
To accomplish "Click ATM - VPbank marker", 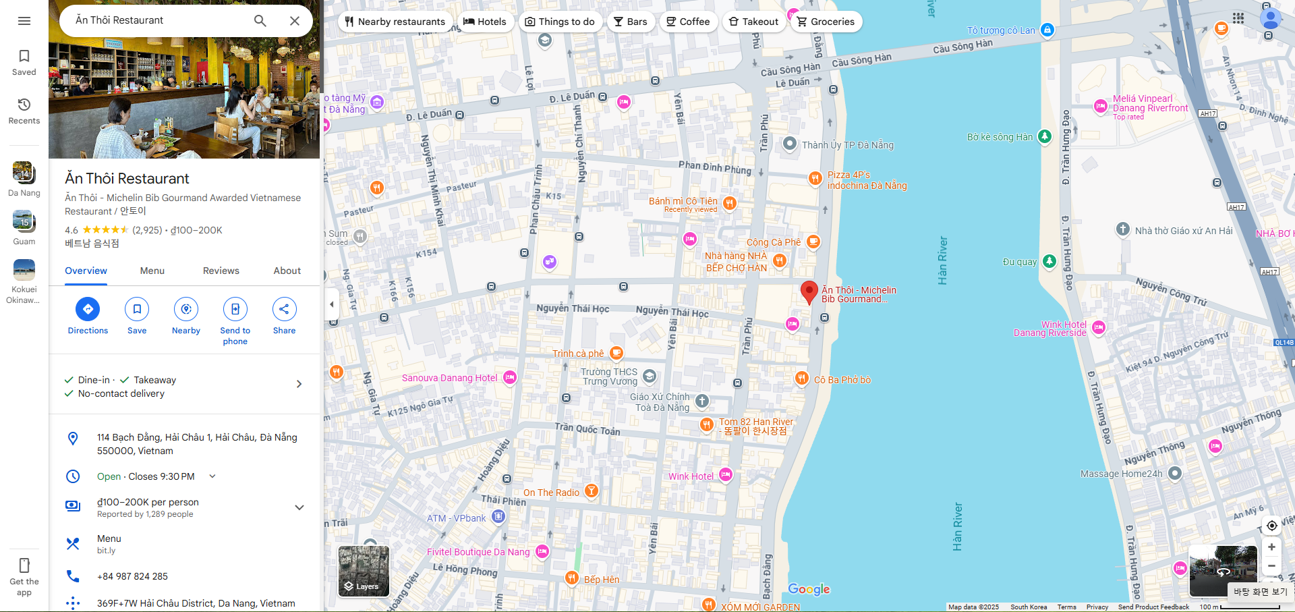I will [x=498, y=517].
